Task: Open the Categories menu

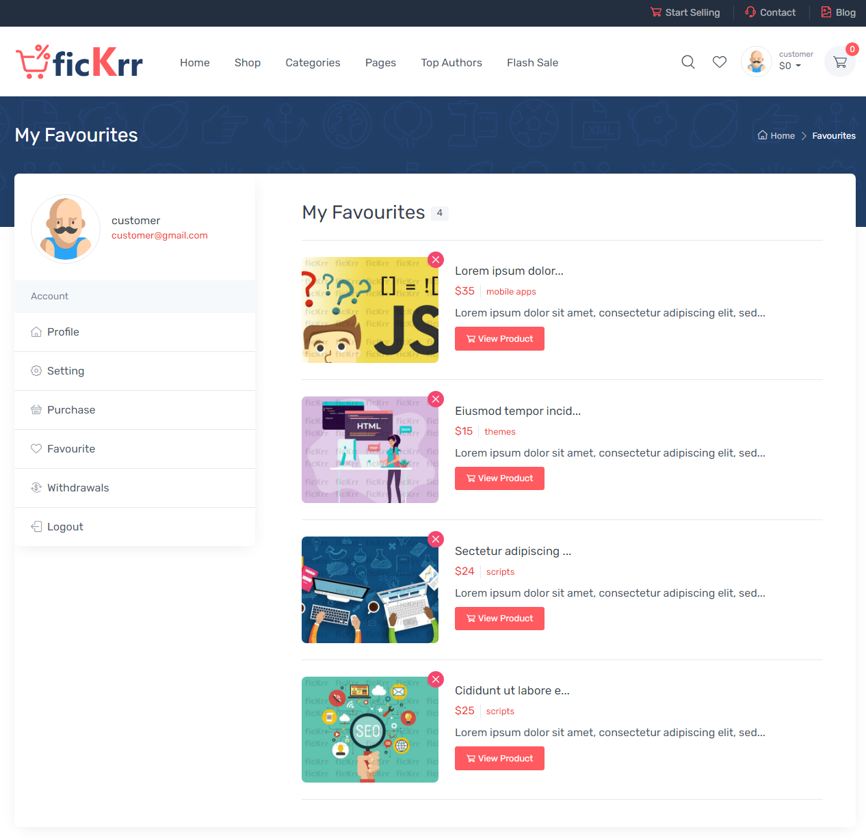Action: pos(313,63)
